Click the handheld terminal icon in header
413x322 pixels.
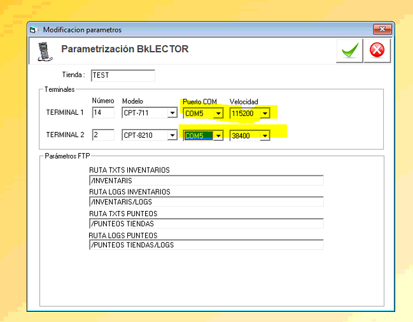(44, 51)
